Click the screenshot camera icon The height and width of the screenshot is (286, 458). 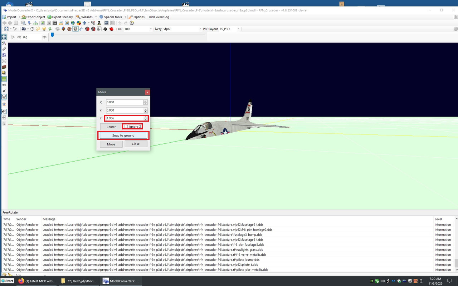(x=106, y=23)
